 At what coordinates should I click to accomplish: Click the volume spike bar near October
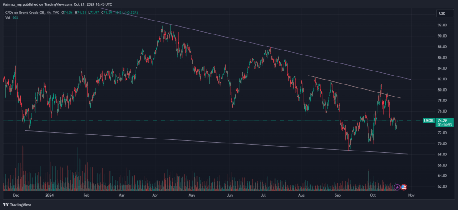point(369,179)
